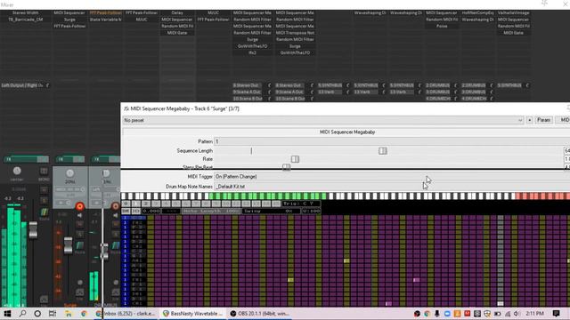Screen dimensions: 570x320
Task: Open the microphone tray icon
Action: coord(437,314)
